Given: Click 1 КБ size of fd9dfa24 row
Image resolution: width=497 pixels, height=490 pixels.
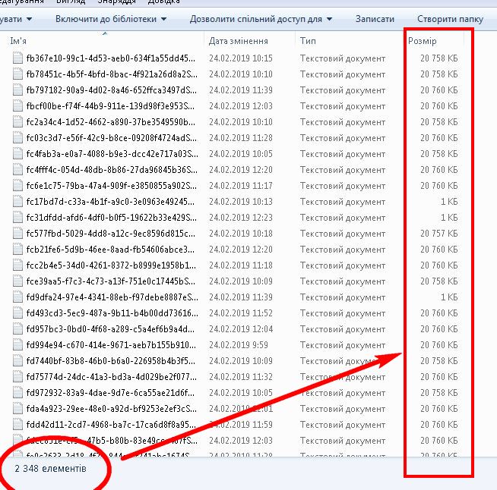Looking at the screenshot, I should click(x=449, y=297).
